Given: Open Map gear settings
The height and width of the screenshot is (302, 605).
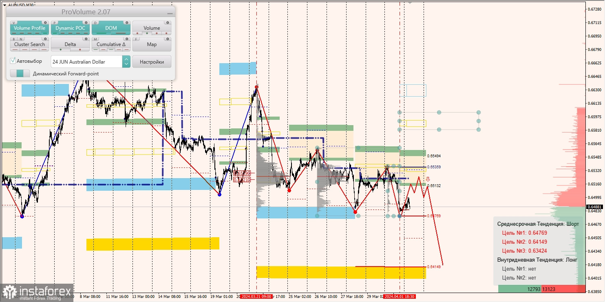Looking at the screenshot, I should [x=168, y=39].
